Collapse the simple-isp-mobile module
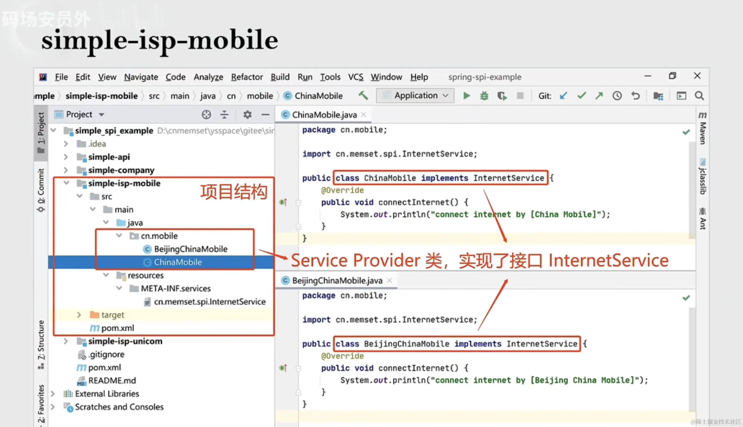The height and width of the screenshot is (427, 743). 66,183
